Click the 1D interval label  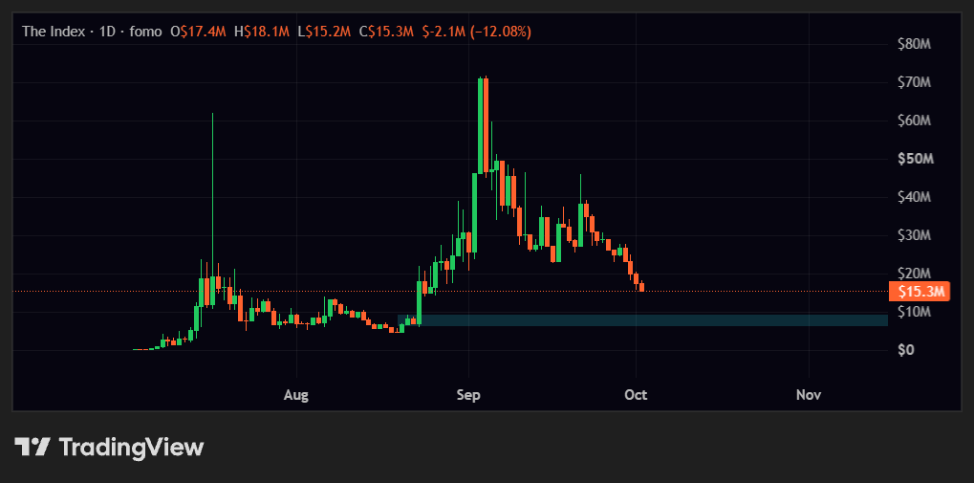(x=107, y=32)
